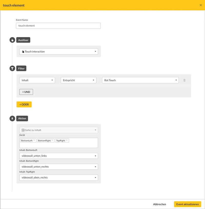Close the touch element dialog
Screen dimensions: 205x209
(201, 5)
